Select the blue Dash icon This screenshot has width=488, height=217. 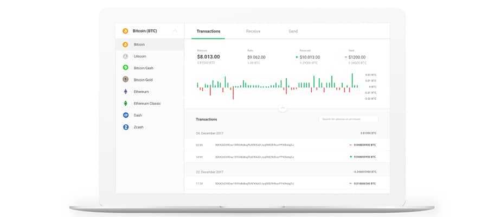coord(126,115)
